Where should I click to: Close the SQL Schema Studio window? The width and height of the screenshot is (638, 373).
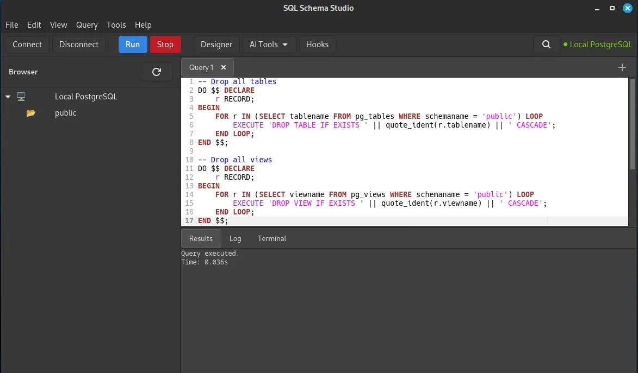[628, 8]
